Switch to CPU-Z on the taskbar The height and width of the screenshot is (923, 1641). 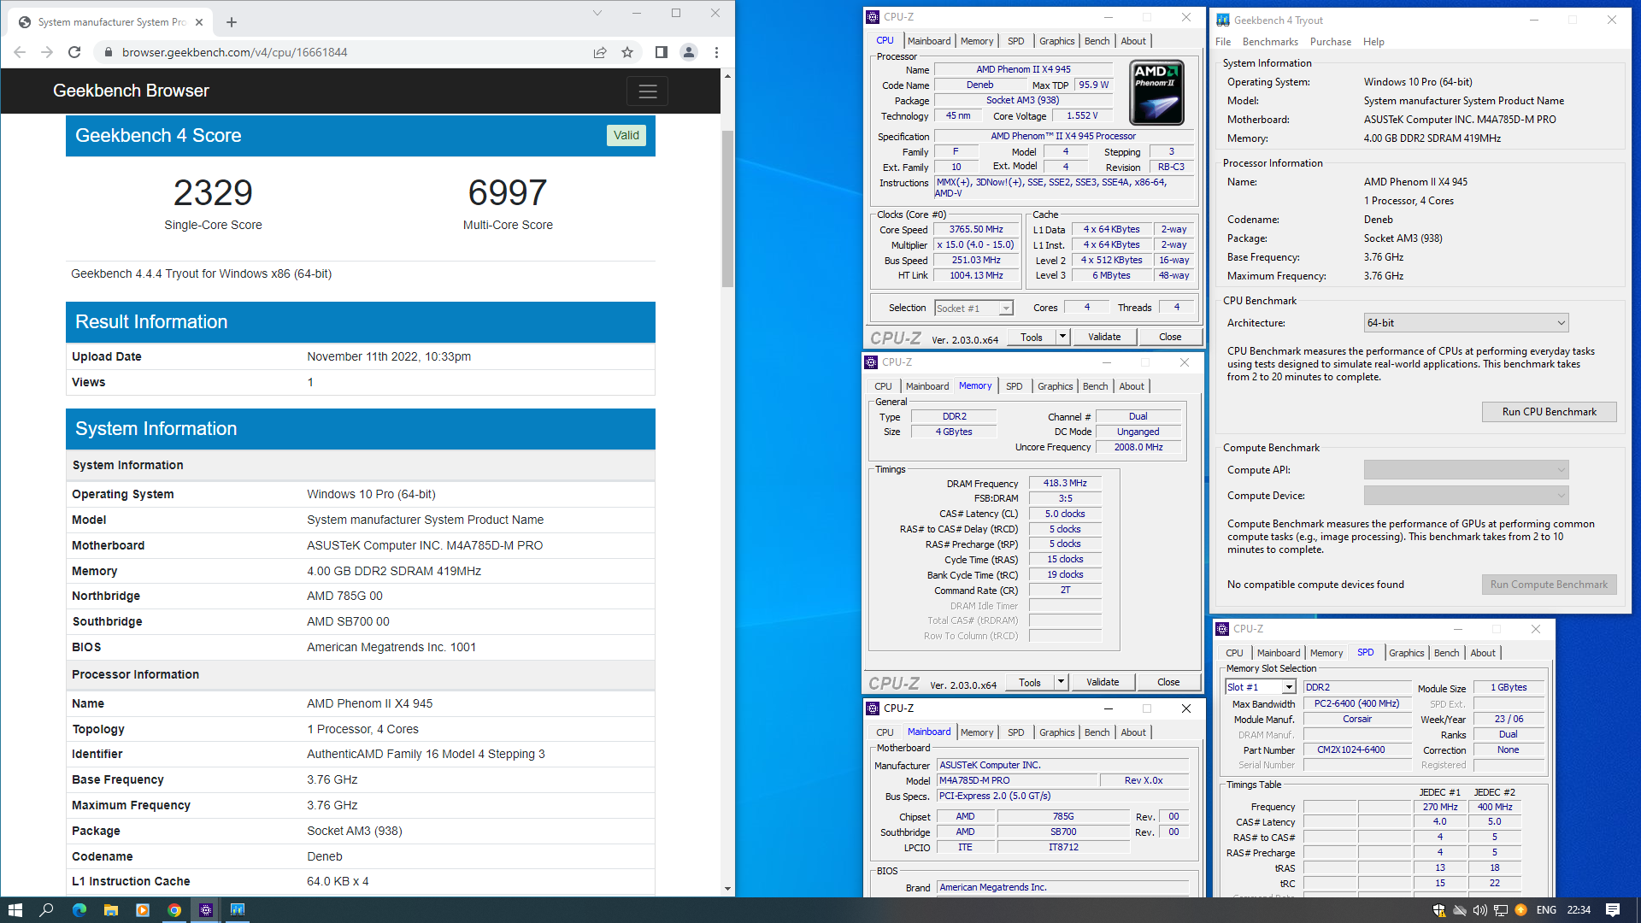tap(206, 910)
